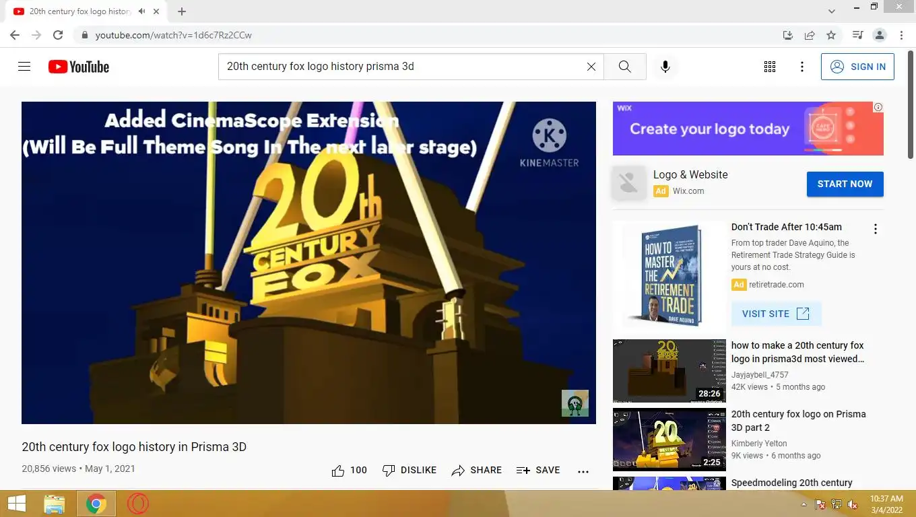The width and height of the screenshot is (916, 517).
Task: Open Opera from the taskbar
Action: click(x=138, y=504)
